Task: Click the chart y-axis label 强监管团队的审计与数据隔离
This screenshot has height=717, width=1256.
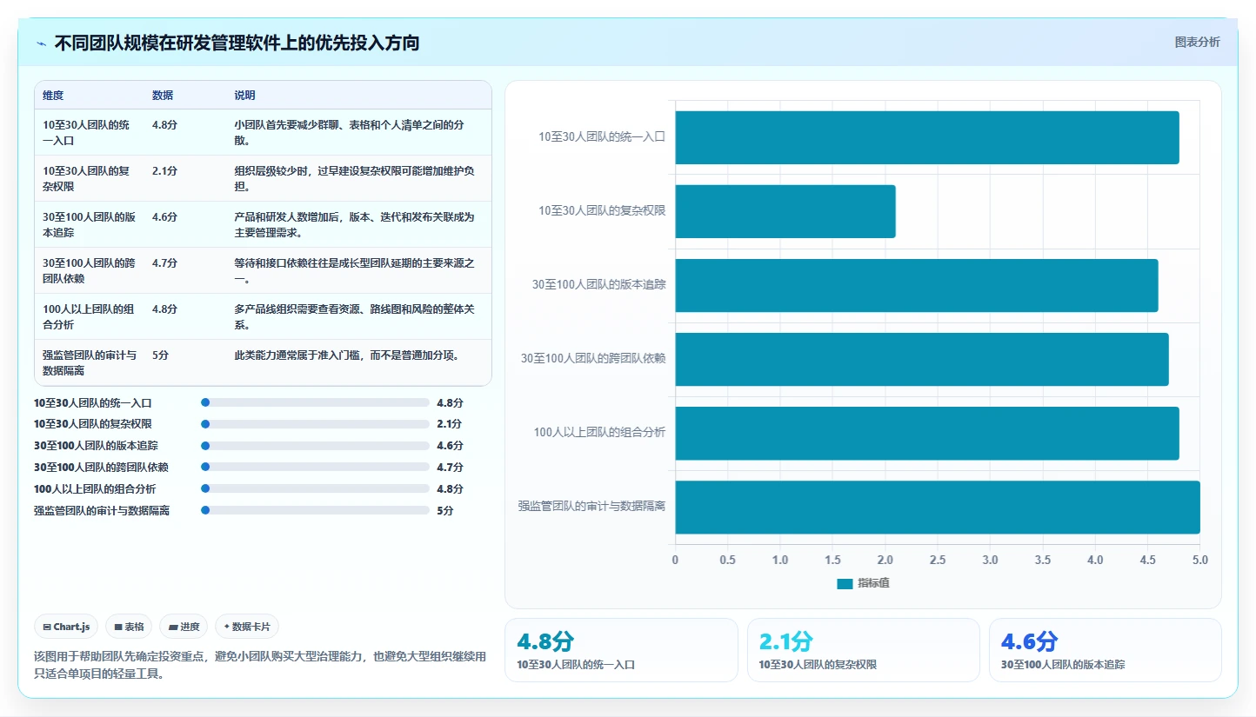Action: [x=592, y=506]
